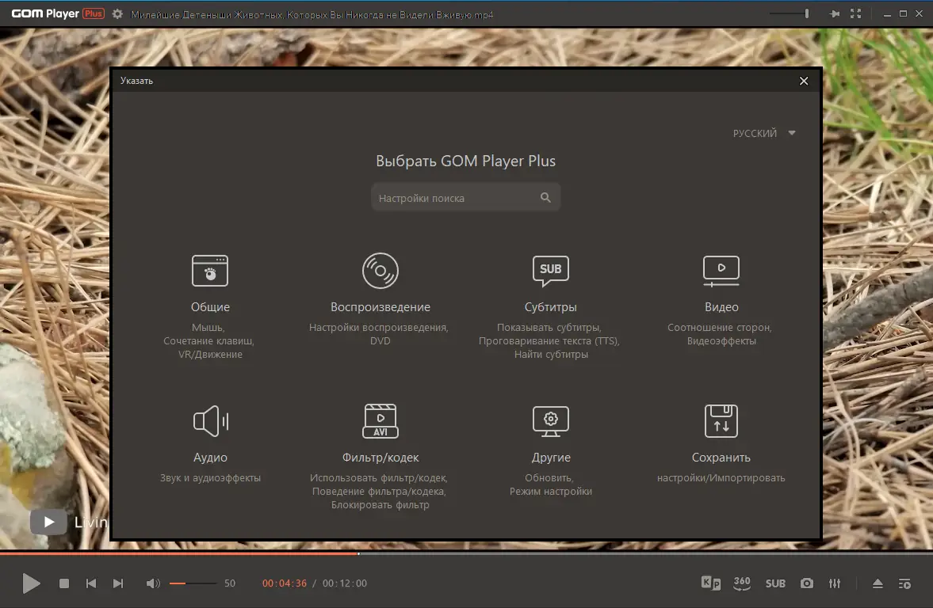
Task: Click the Субтитры category label
Action: [550, 306]
